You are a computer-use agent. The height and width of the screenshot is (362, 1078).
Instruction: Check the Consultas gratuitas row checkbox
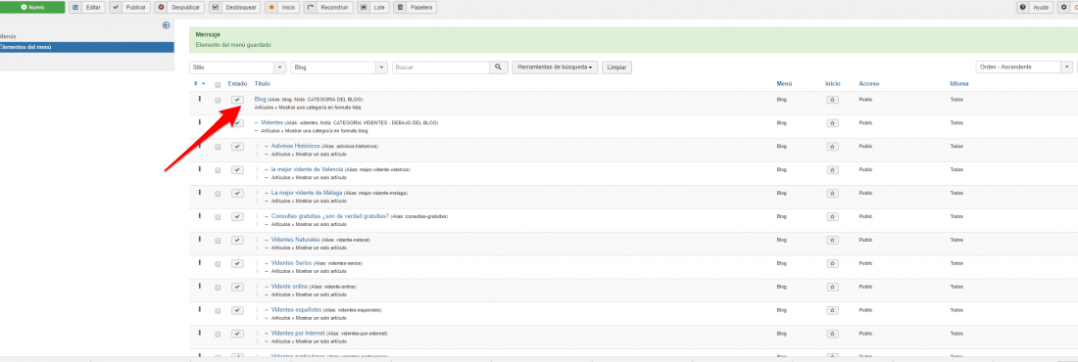click(x=218, y=217)
